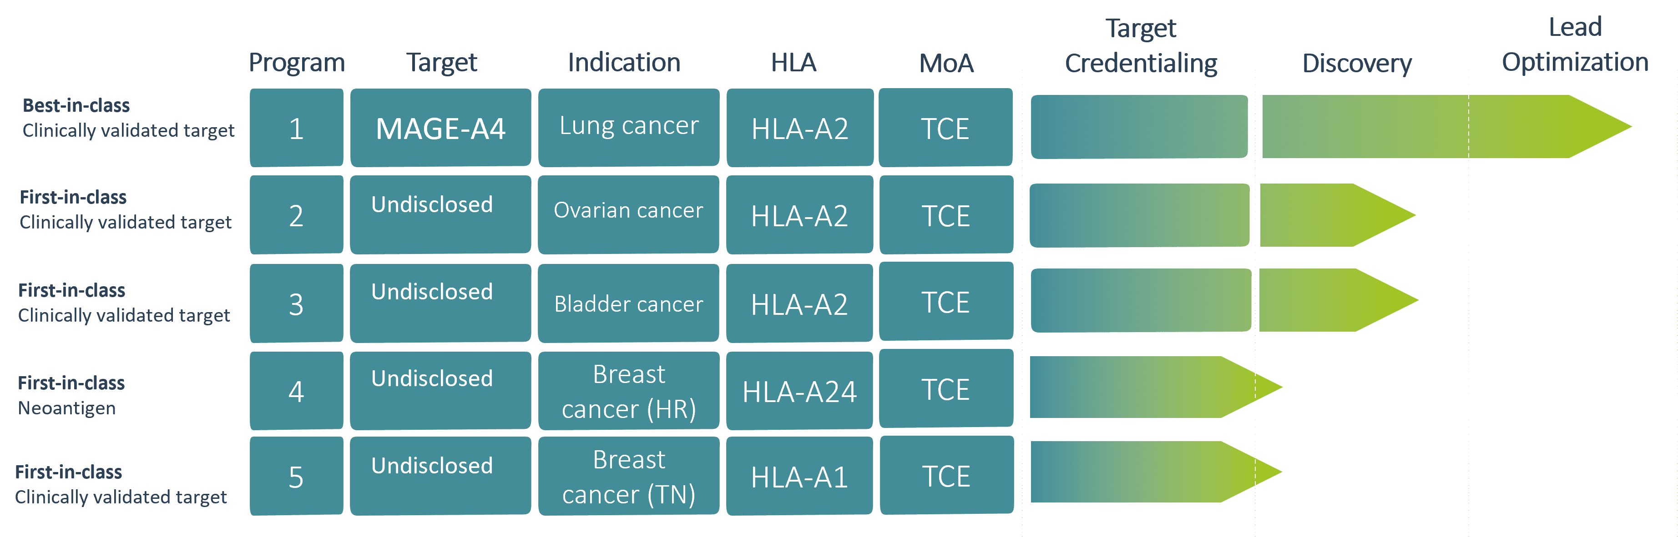Screen dimensions: 1678x537
Task: Click the Breast cancer (TN) cell
Action: point(629,476)
